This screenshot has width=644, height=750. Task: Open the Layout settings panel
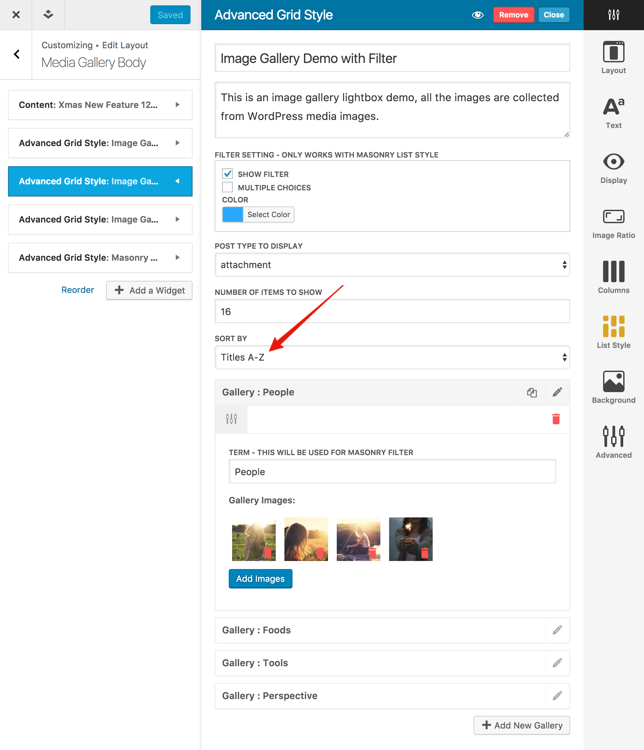[613, 58]
